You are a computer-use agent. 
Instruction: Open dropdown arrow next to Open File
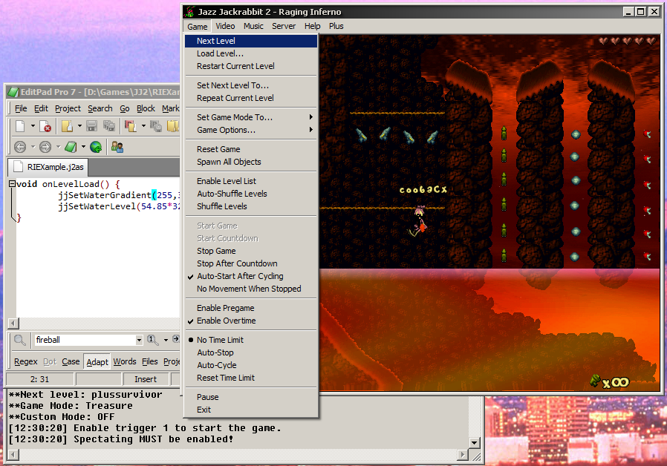79,125
